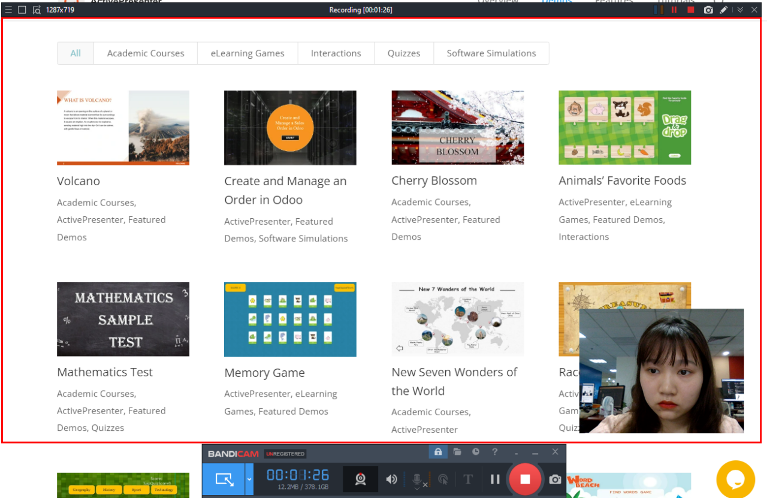The height and width of the screenshot is (498, 767).
Task: Open Bandicam help via the question mark
Action: (495, 452)
